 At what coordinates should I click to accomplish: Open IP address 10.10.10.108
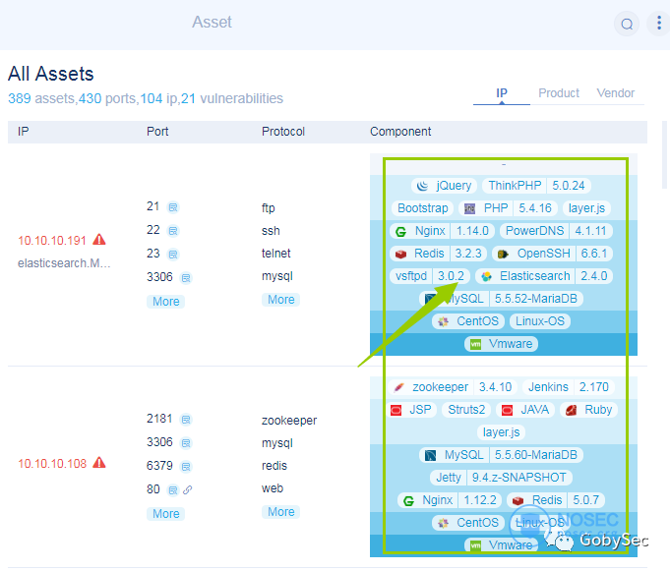coord(52,464)
